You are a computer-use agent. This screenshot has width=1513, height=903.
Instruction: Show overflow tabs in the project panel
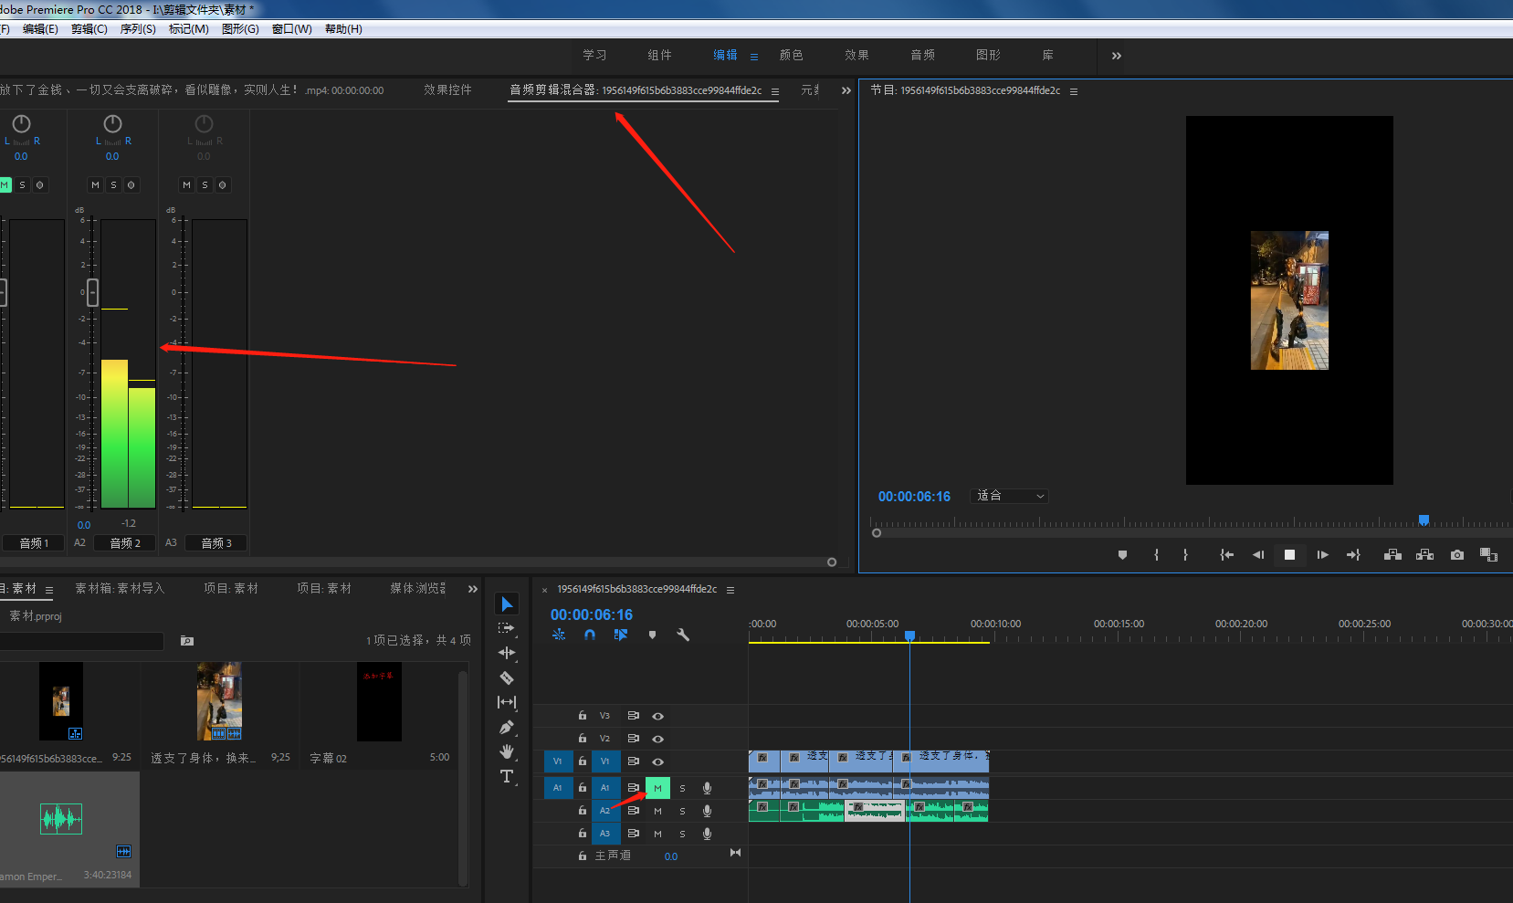472,589
